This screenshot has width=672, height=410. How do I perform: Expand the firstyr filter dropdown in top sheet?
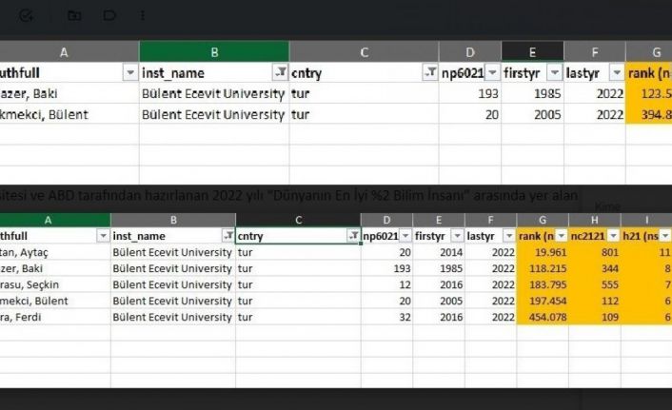click(555, 72)
